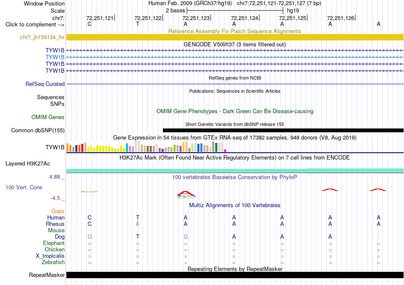Open the 'OMIM Genes' track label

pos(48,117)
